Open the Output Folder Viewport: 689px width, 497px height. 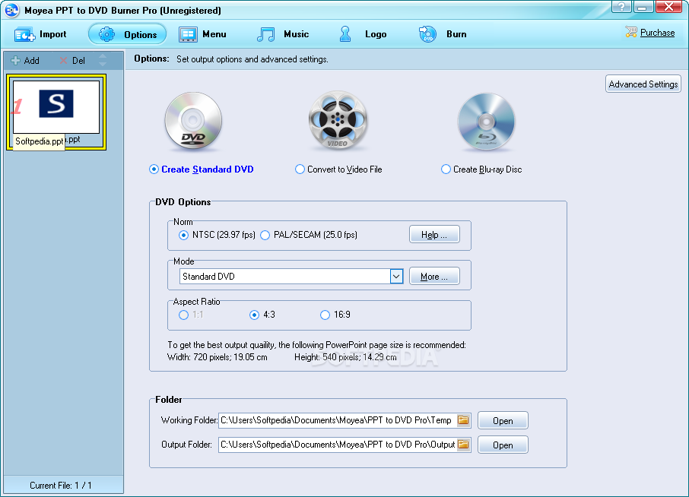pos(503,445)
